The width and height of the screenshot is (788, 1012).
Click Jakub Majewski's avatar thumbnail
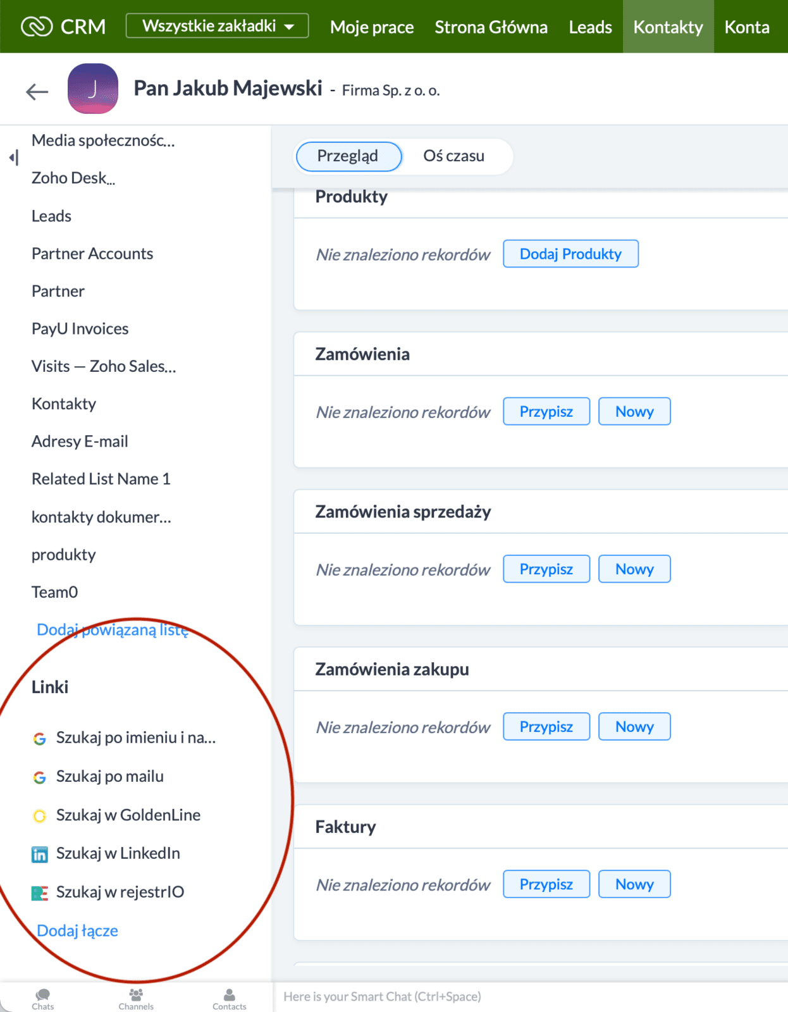pyautogui.click(x=93, y=89)
